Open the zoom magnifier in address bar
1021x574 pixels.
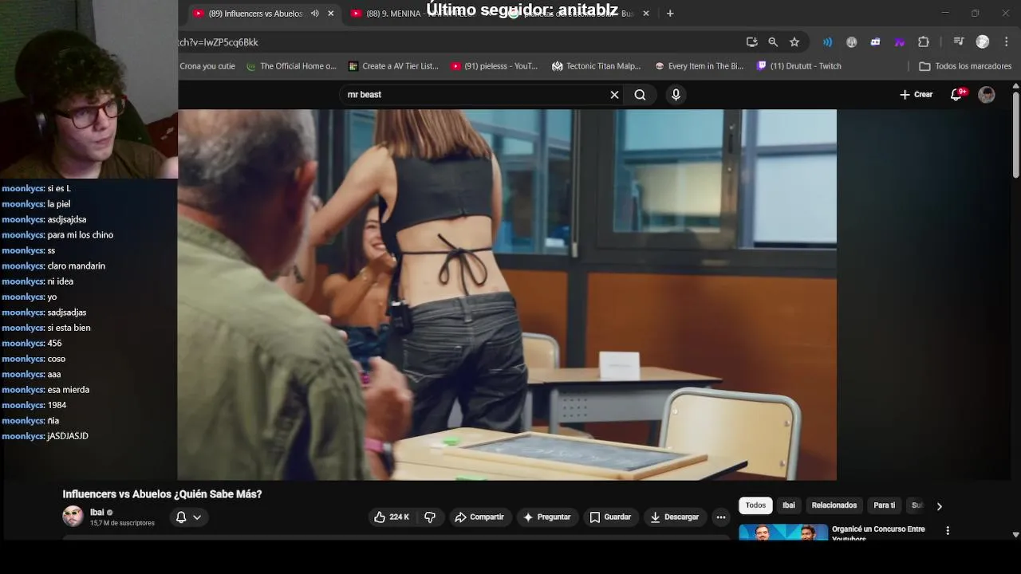pos(773,42)
